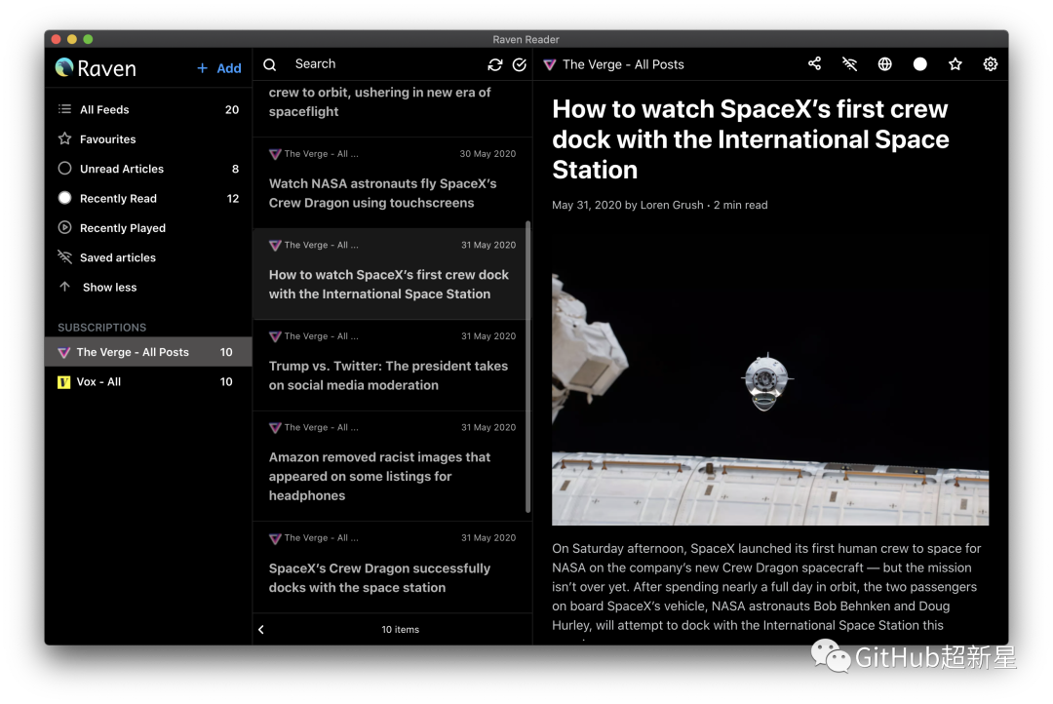Click The Verge icon in reader header
This screenshot has width=1053, height=704.
[x=549, y=64]
